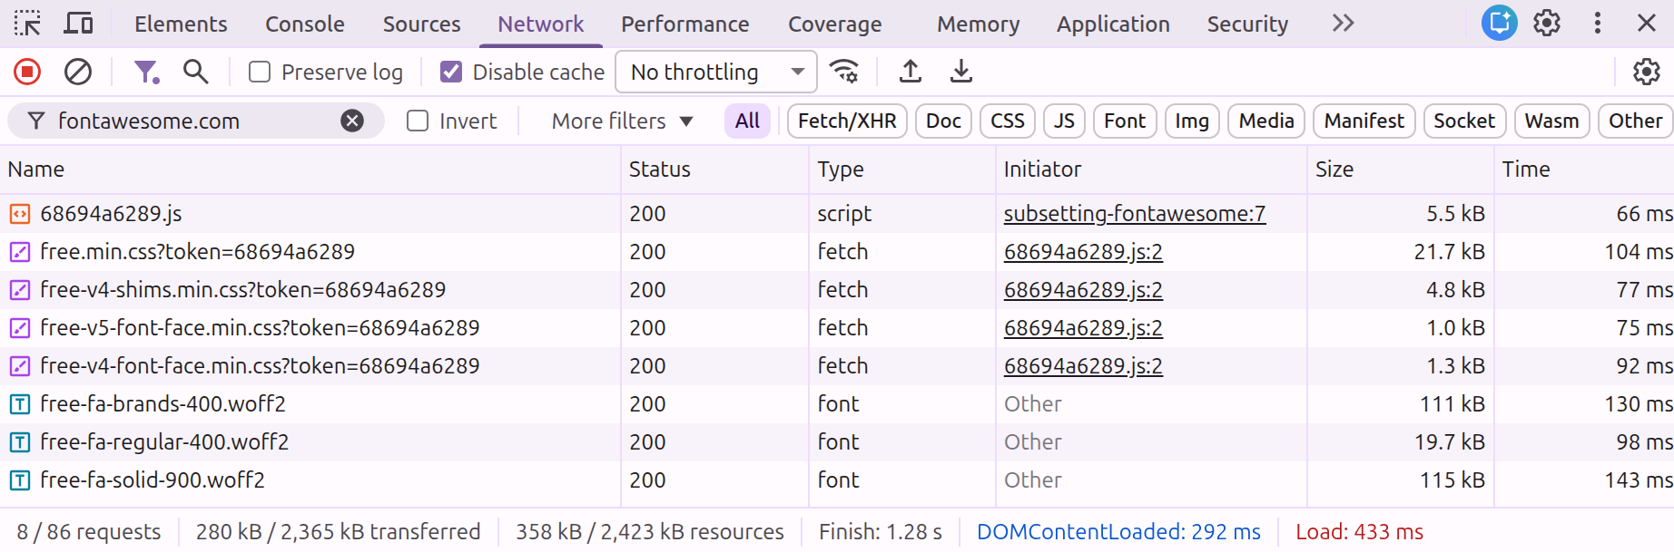The width and height of the screenshot is (1674, 552).
Task: Uncheck the Disable cache checkbox
Action: (451, 72)
